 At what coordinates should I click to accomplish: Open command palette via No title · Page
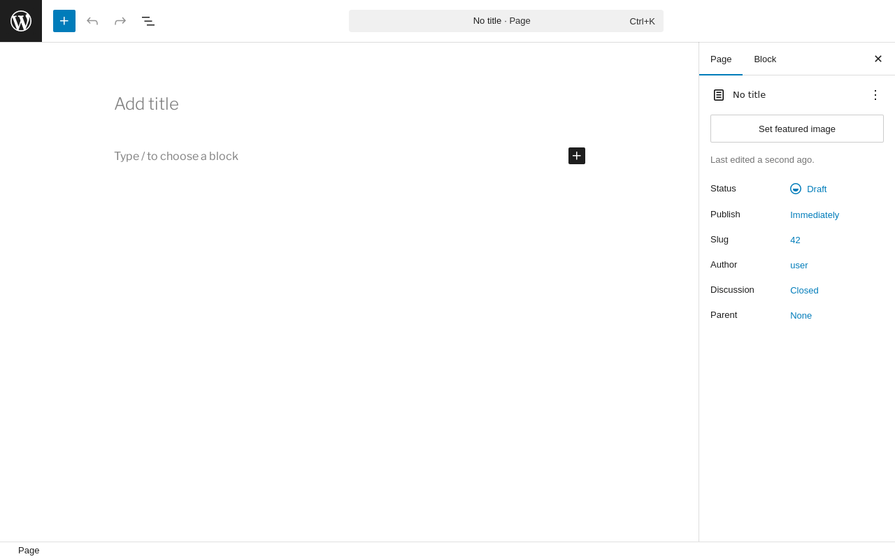[x=506, y=21]
